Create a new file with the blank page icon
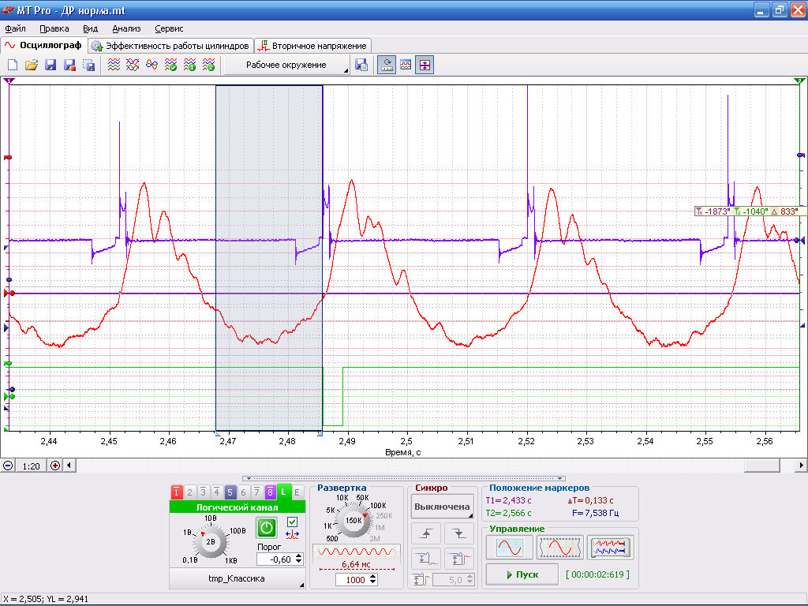The image size is (808, 606). coord(13,65)
